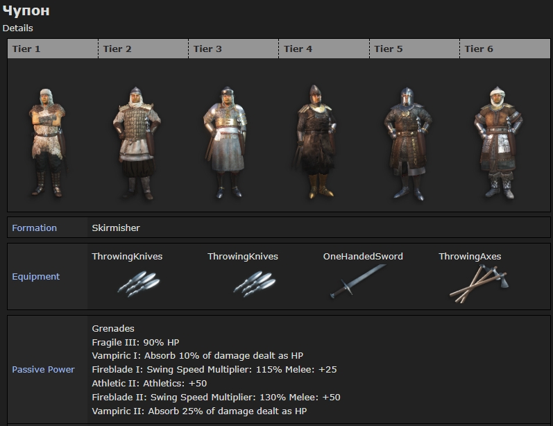The width and height of the screenshot is (553, 426).
Task: Open the Tier 3 unit portrait
Action: 228,143
